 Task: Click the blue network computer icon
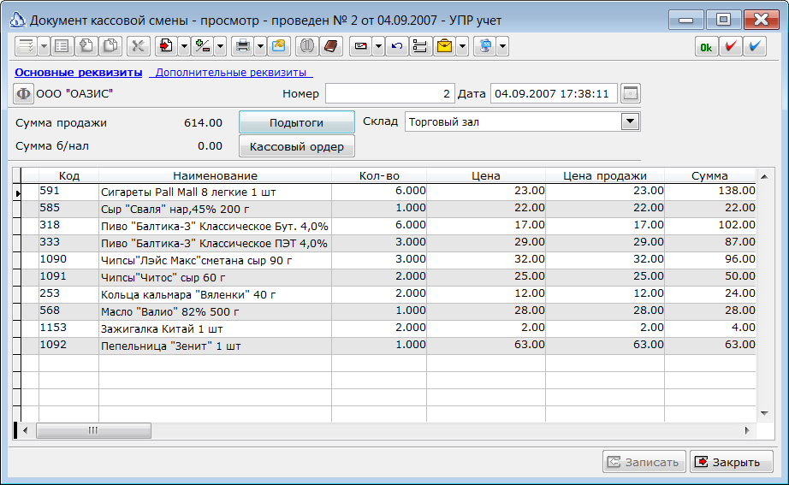[485, 46]
